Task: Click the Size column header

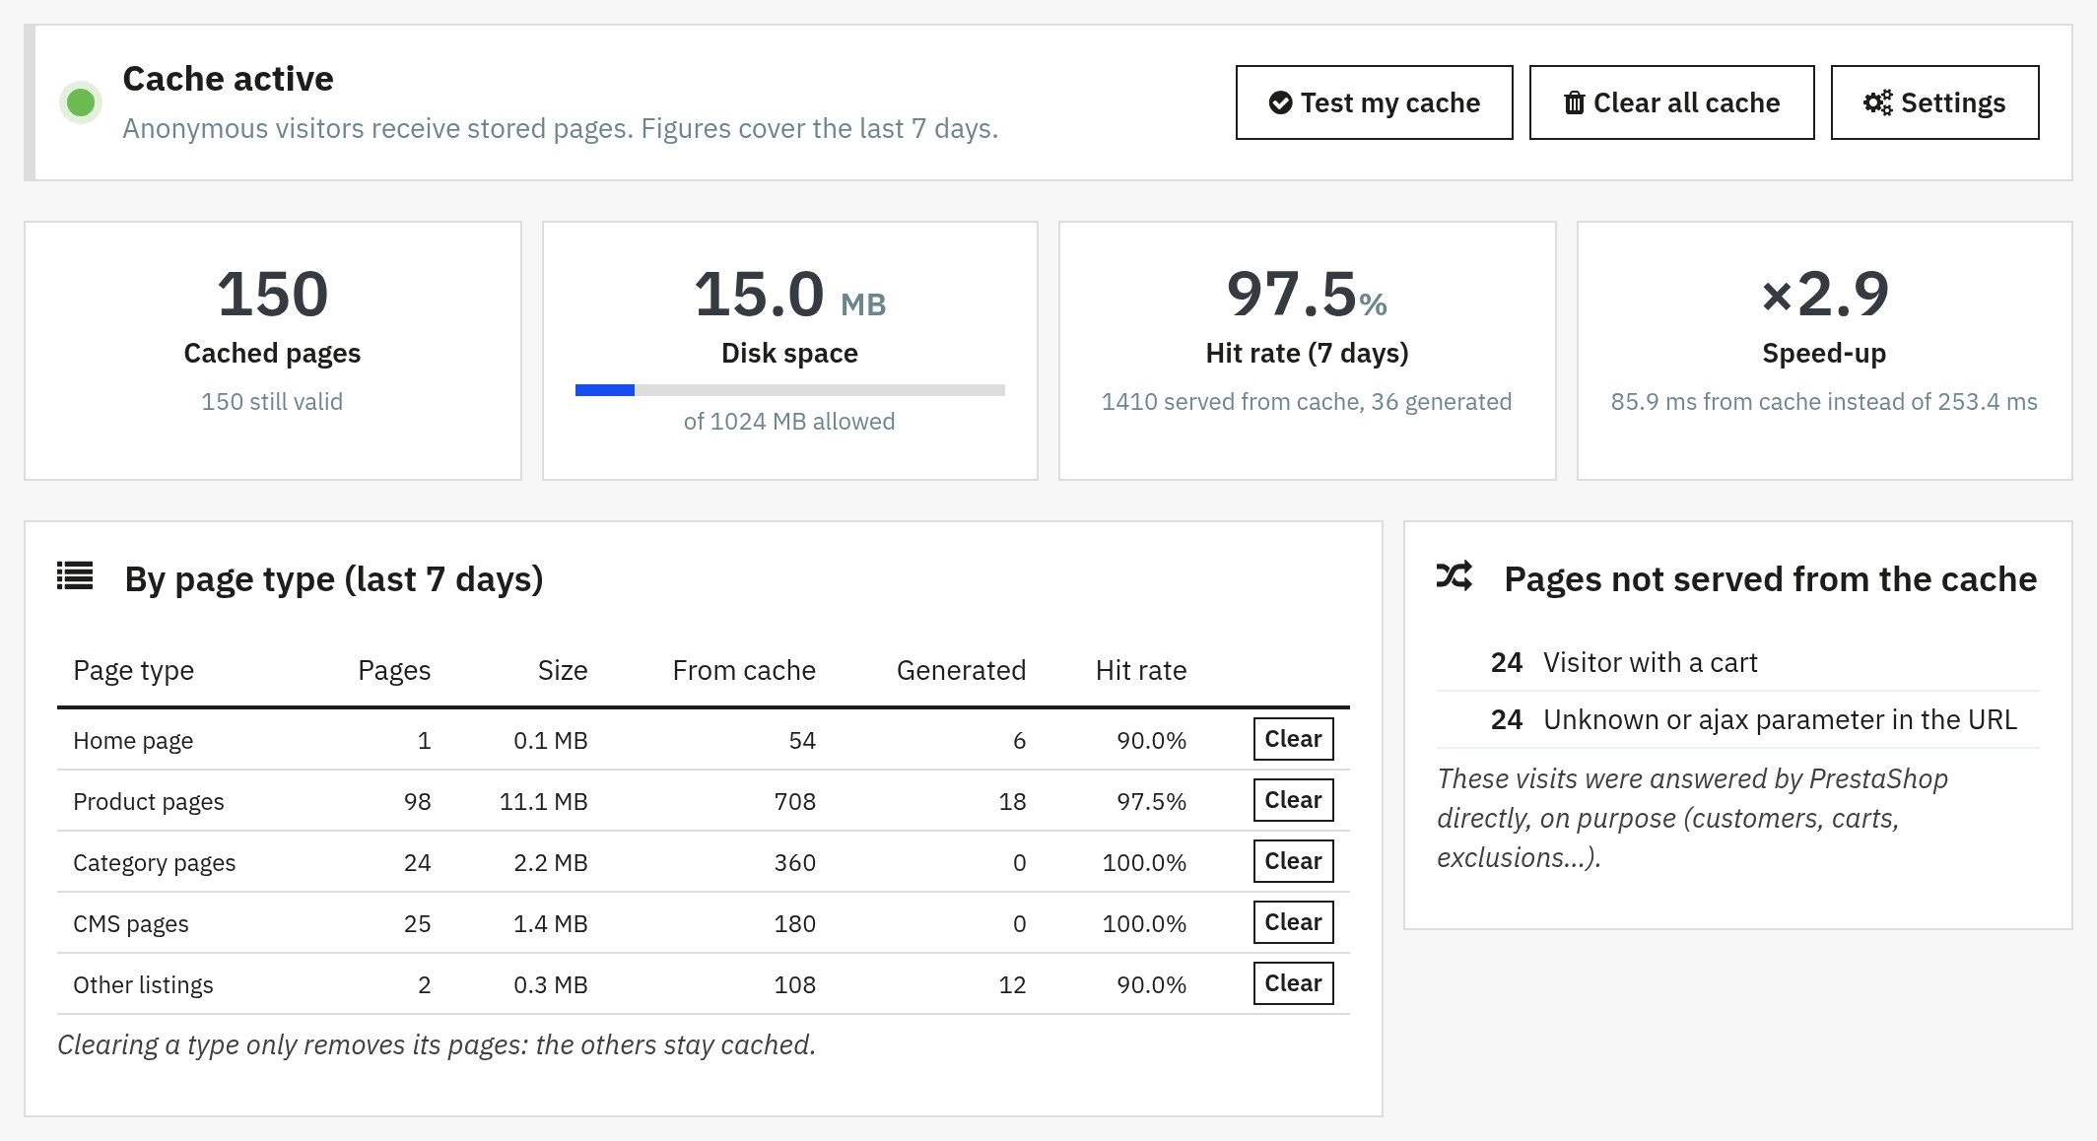Action: [x=563, y=671]
